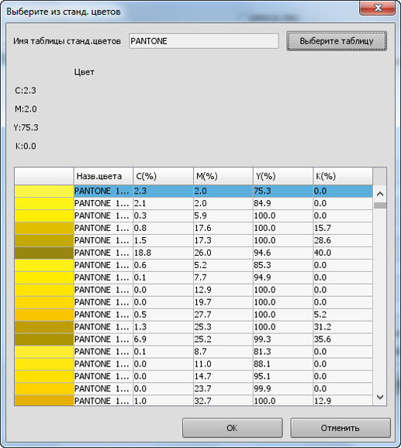
Task: Click the Y value 95.1 cell
Action: click(283, 376)
